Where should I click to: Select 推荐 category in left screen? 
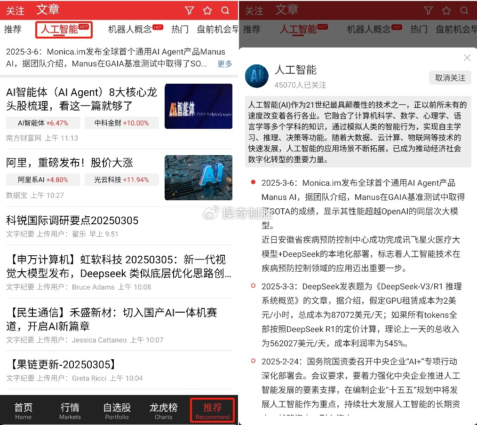[13, 29]
